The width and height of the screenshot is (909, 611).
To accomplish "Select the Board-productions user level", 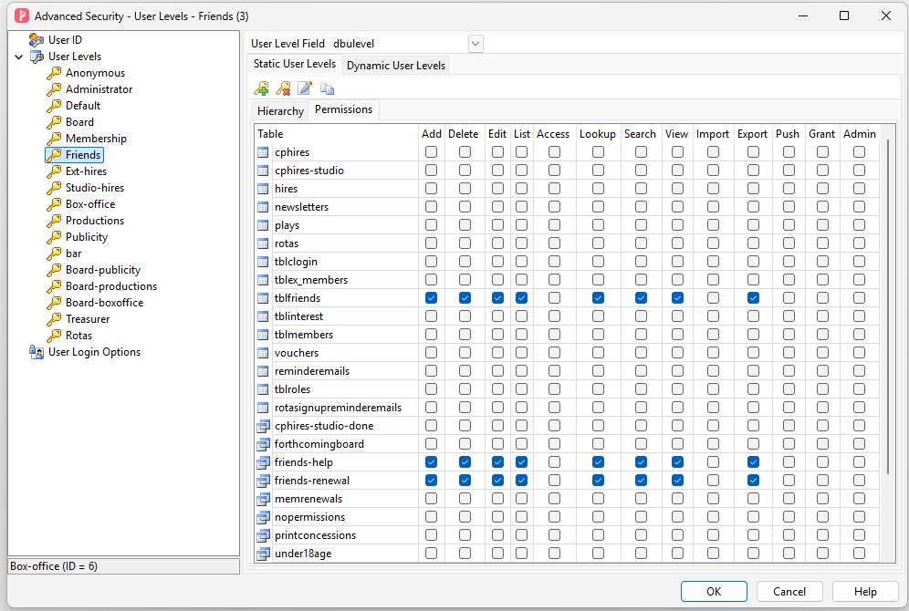I will 111,286.
